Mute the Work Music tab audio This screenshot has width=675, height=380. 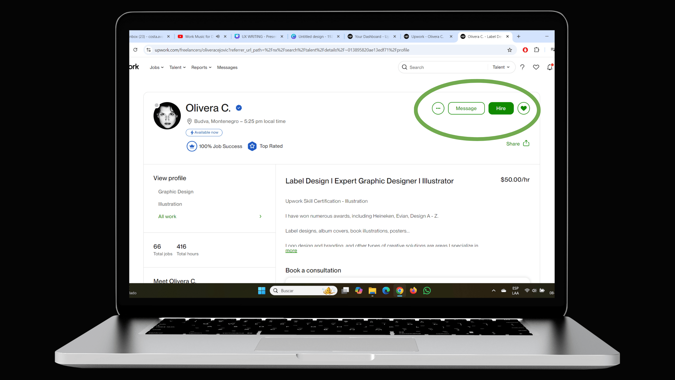tap(218, 37)
